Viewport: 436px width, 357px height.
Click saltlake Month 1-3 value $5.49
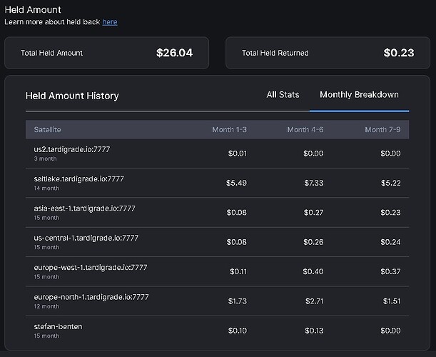click(x=236, y=183)
